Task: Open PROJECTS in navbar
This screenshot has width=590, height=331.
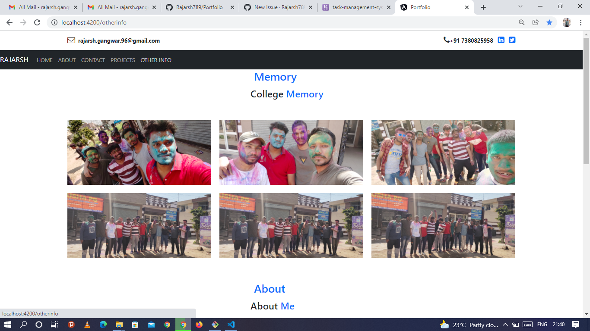Action: click(x=123, y=60)
